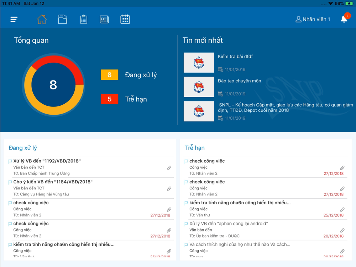356x267 pixels.
Task: Open news item Đào tạo chuyên môn
Action: (x=239, y=81)
